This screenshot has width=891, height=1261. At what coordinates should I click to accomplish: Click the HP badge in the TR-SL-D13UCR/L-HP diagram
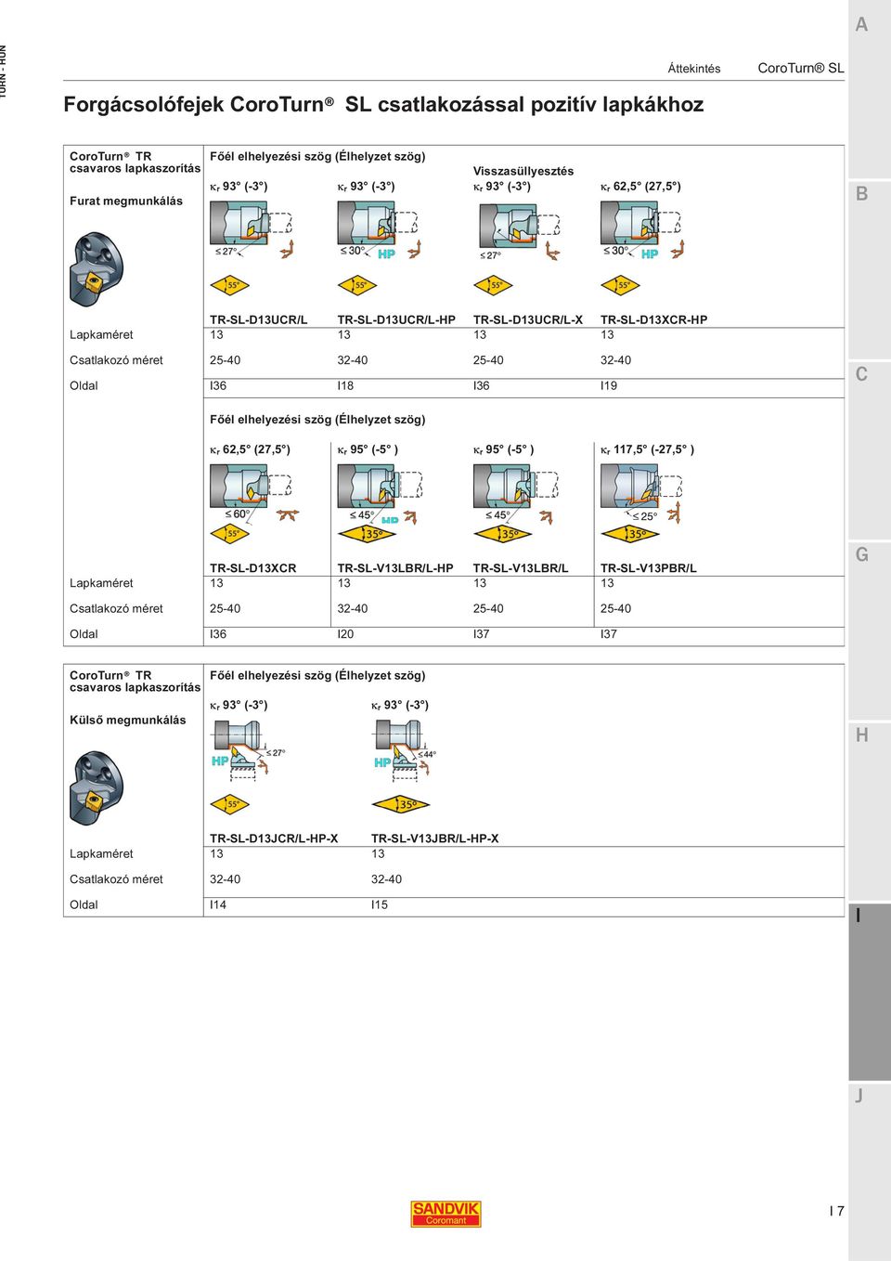click(x=386, y=253)
